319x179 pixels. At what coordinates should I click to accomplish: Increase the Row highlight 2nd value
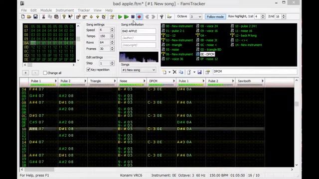click(284, 15)
